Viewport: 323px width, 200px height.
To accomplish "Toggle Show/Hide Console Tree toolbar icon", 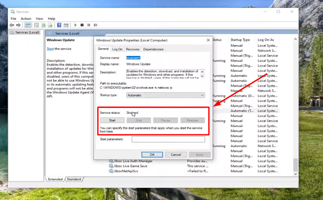I will click(x=28, y=25).
